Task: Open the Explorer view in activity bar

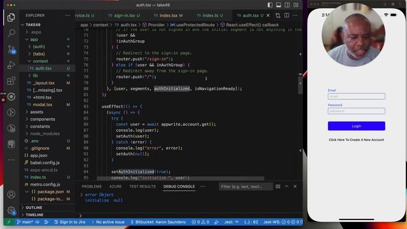Action: tap(11, 17)
